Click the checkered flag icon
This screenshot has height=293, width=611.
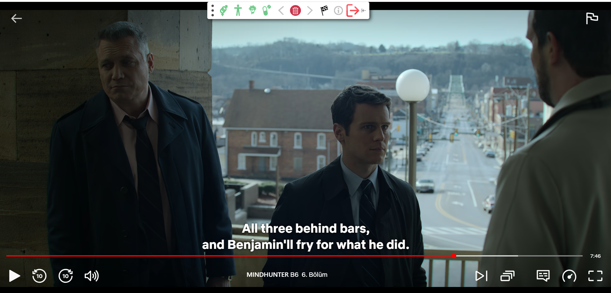point(324,10)
